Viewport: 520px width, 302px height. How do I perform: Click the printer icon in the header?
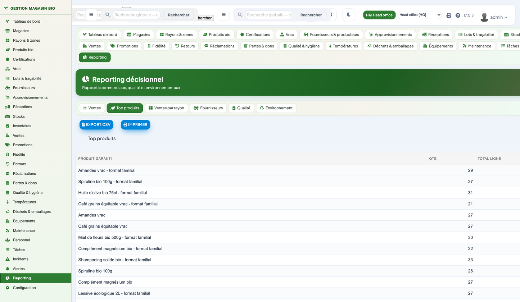coord(449,15)
